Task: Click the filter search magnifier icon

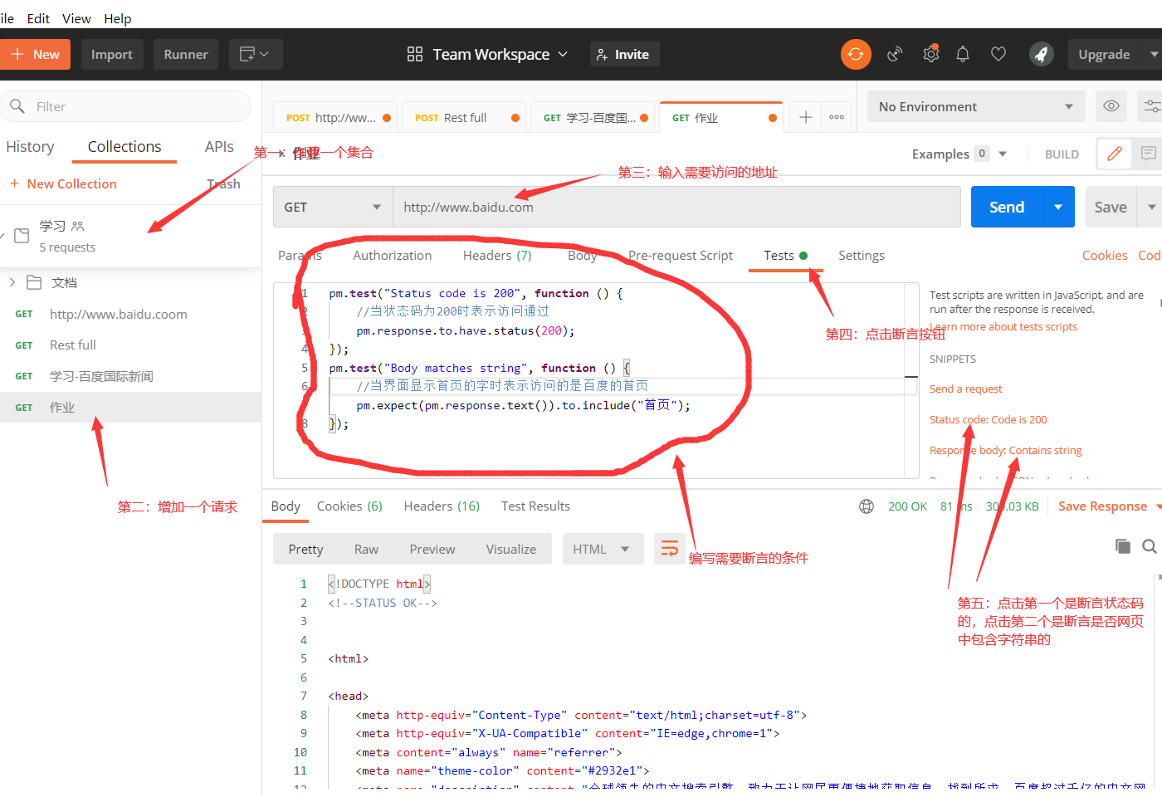Action: point(17,106)
